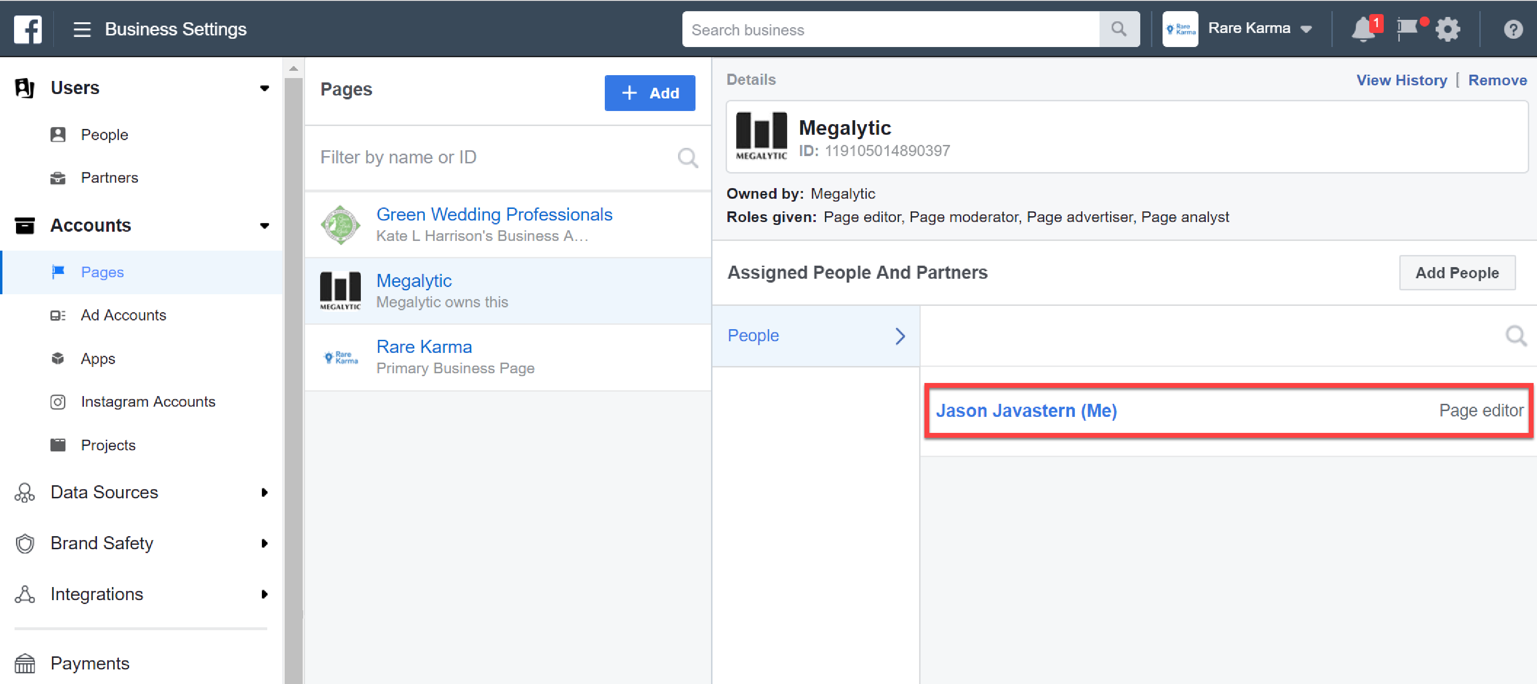Expand the Data Sources section
The height and width of the screenshot is (684, 1537).
(x=264, y=492)
